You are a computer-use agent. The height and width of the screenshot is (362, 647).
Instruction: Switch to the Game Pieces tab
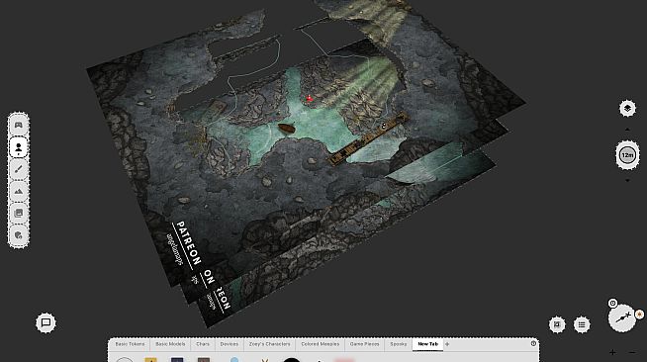(364, 344)
